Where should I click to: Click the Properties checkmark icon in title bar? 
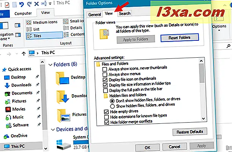(x=7, y=5)
